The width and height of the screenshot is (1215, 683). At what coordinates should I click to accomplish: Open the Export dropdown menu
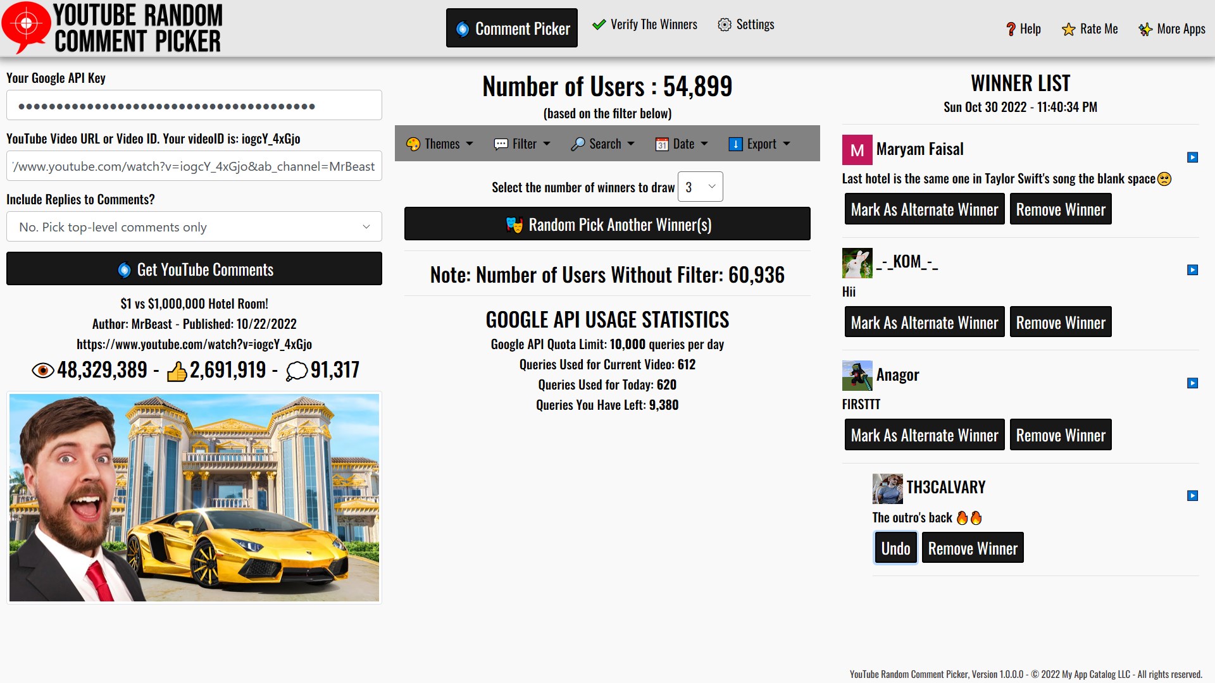tap(759, 144)
